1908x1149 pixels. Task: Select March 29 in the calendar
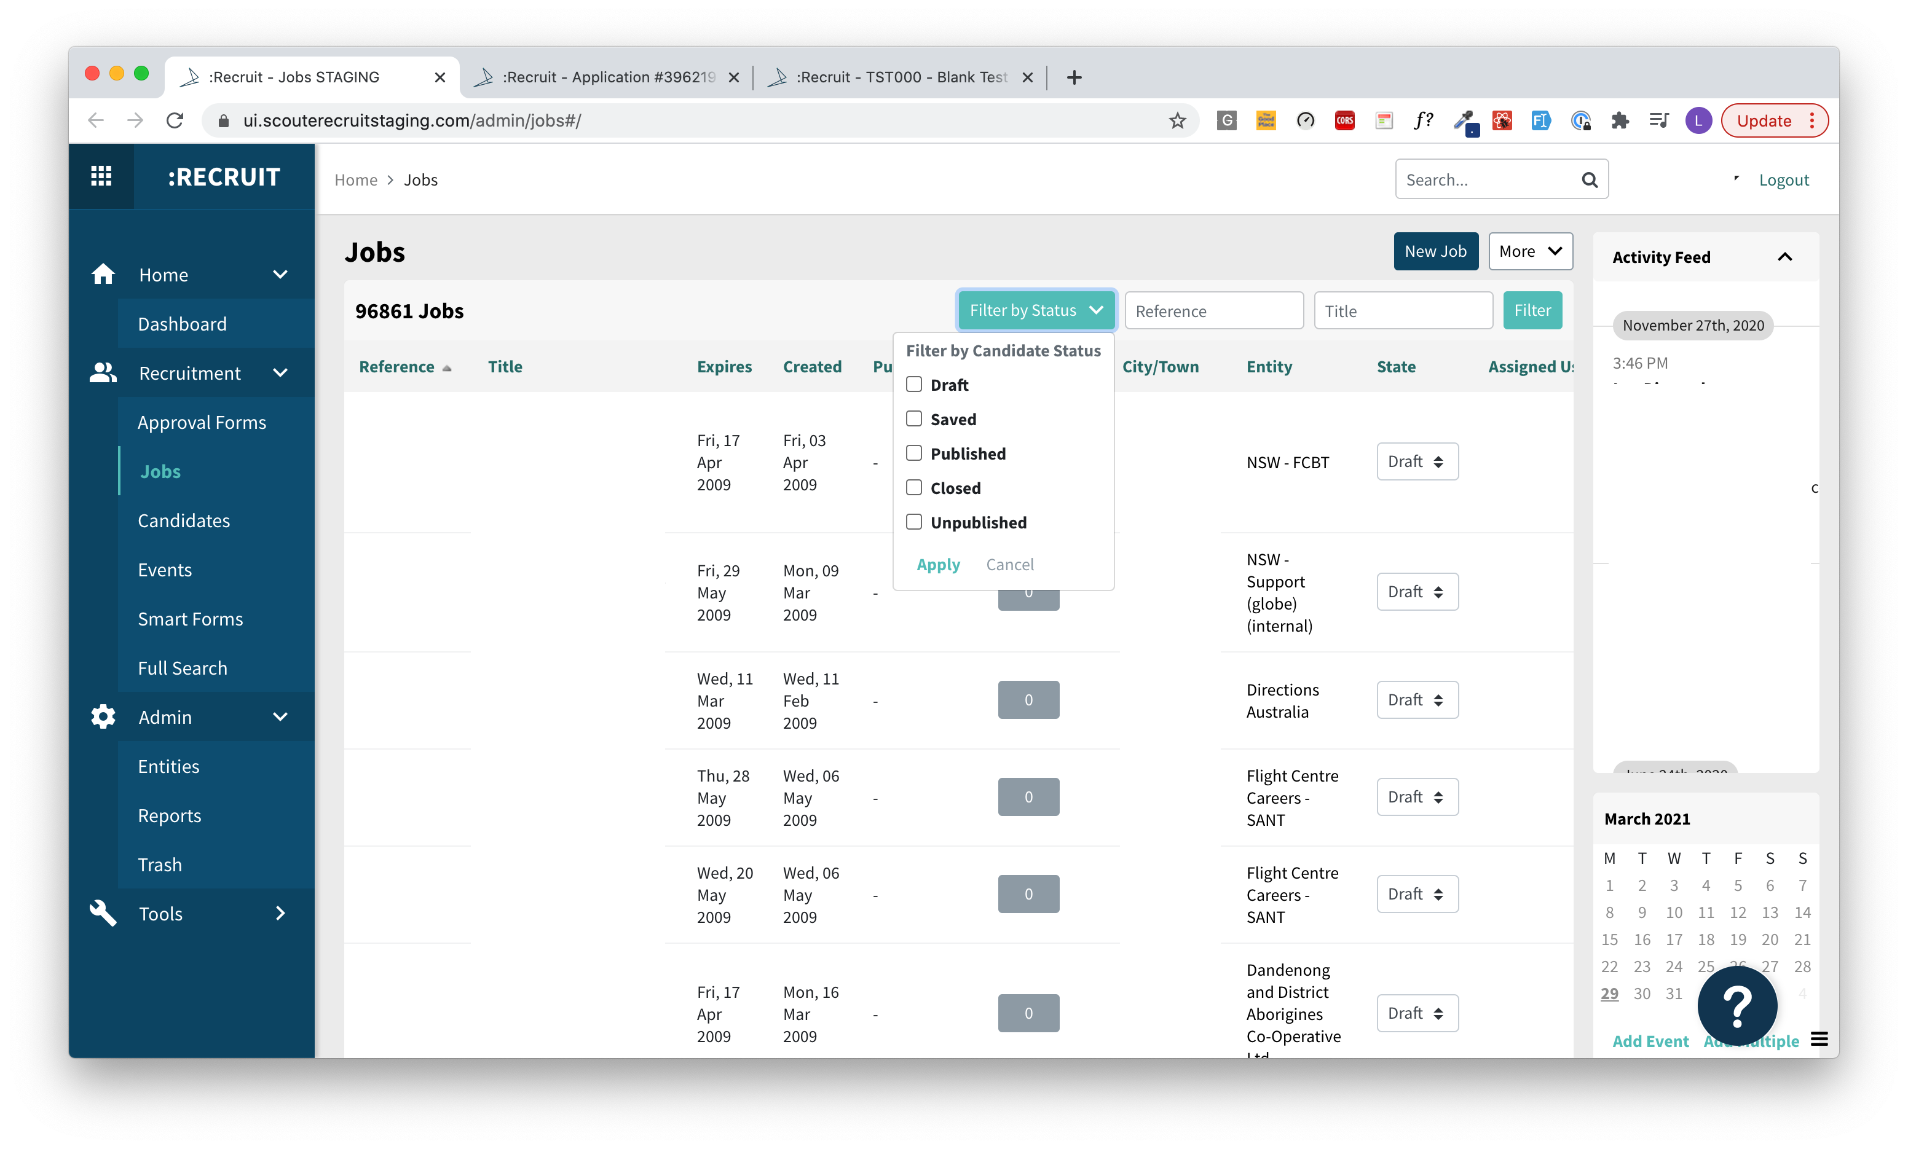pos(1609,994)
